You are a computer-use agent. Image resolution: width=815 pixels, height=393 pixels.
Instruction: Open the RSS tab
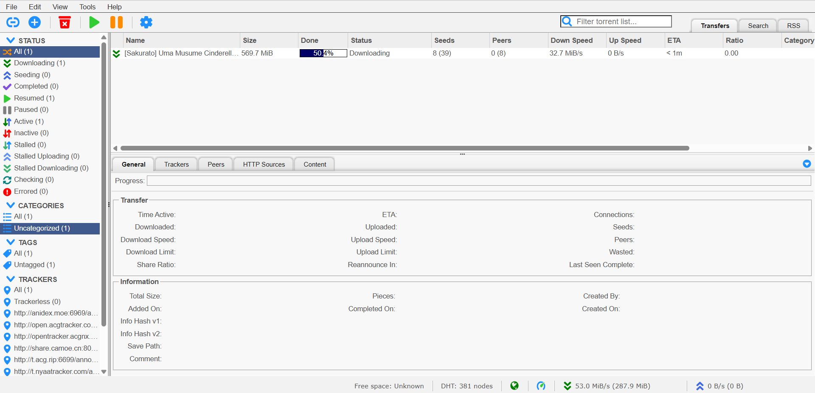tap(793, 26)
